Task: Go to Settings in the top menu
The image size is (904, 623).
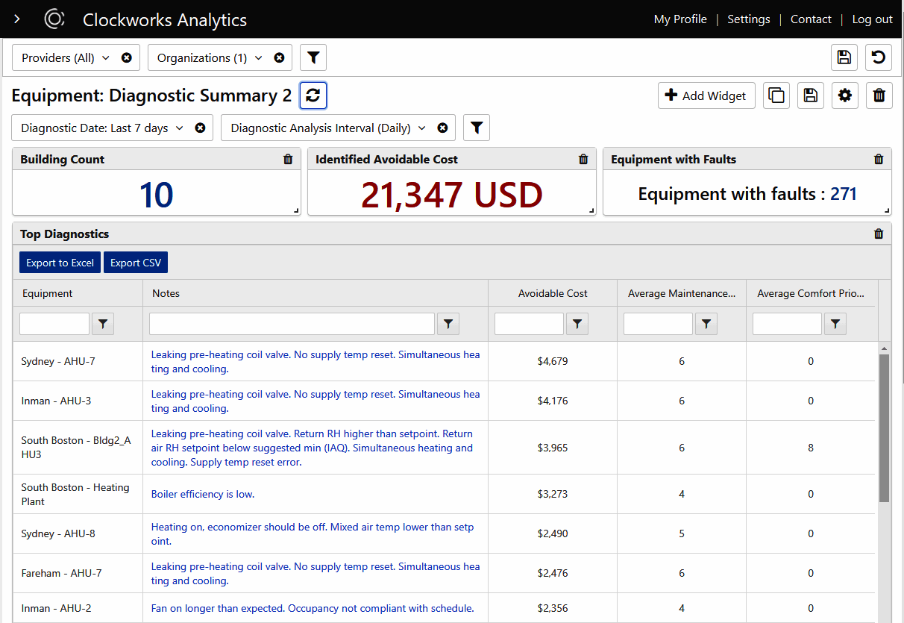Action: coord(748,19)
